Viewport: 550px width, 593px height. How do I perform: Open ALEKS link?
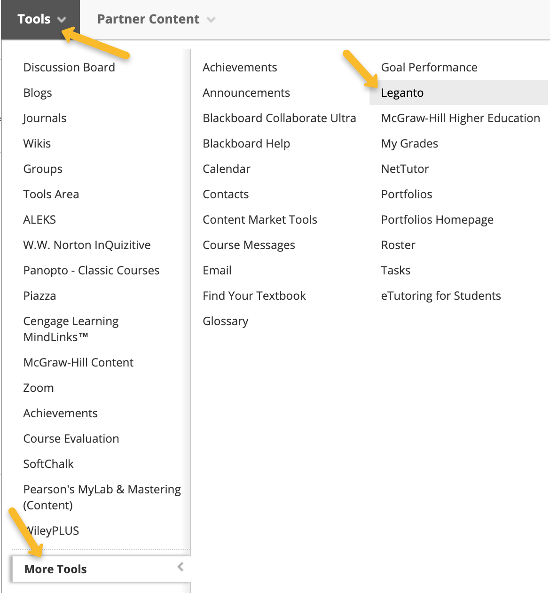click(x=39, y=219)
